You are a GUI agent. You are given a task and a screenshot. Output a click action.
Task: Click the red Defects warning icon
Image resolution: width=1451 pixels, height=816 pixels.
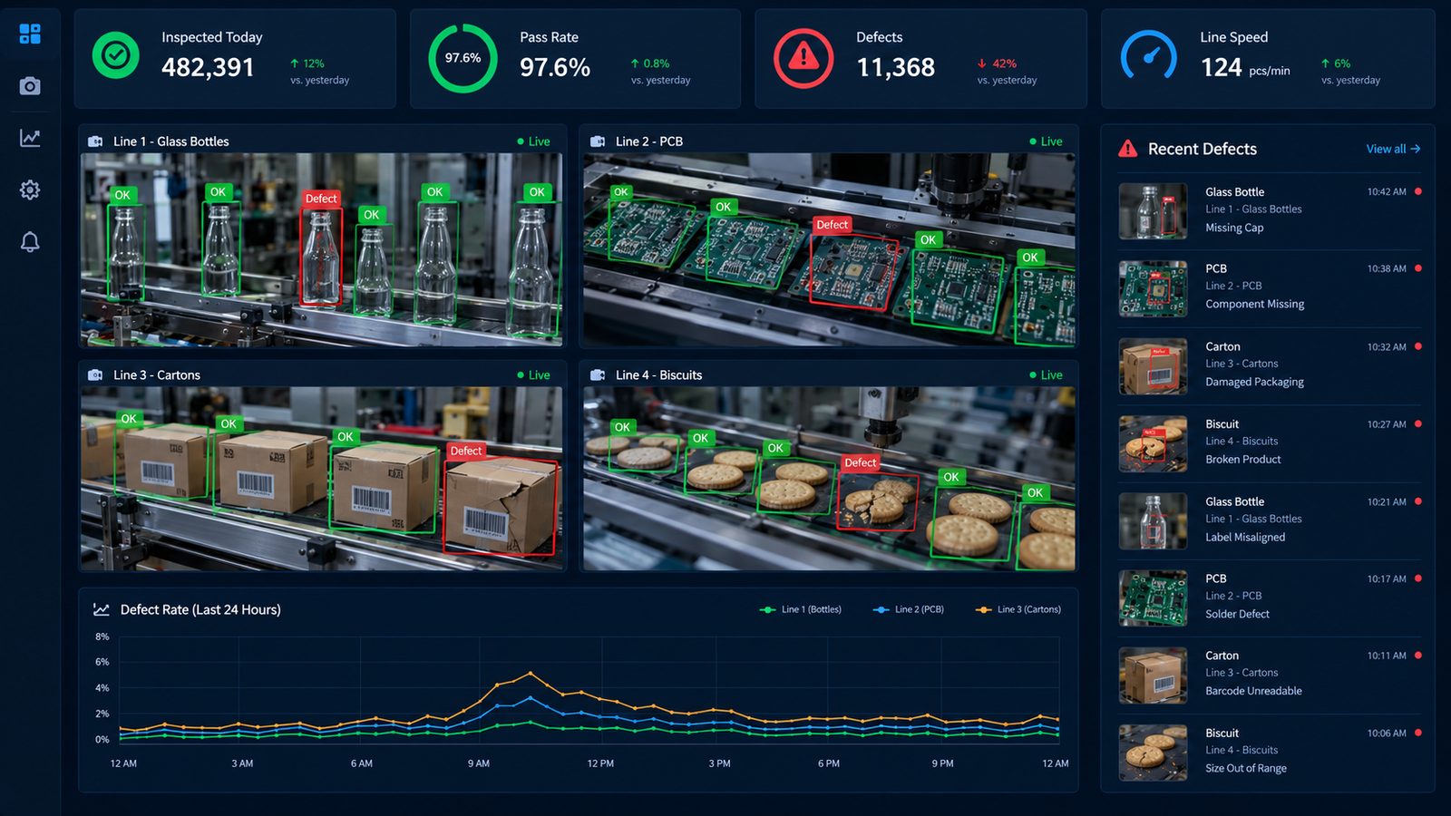pos(803,58)
